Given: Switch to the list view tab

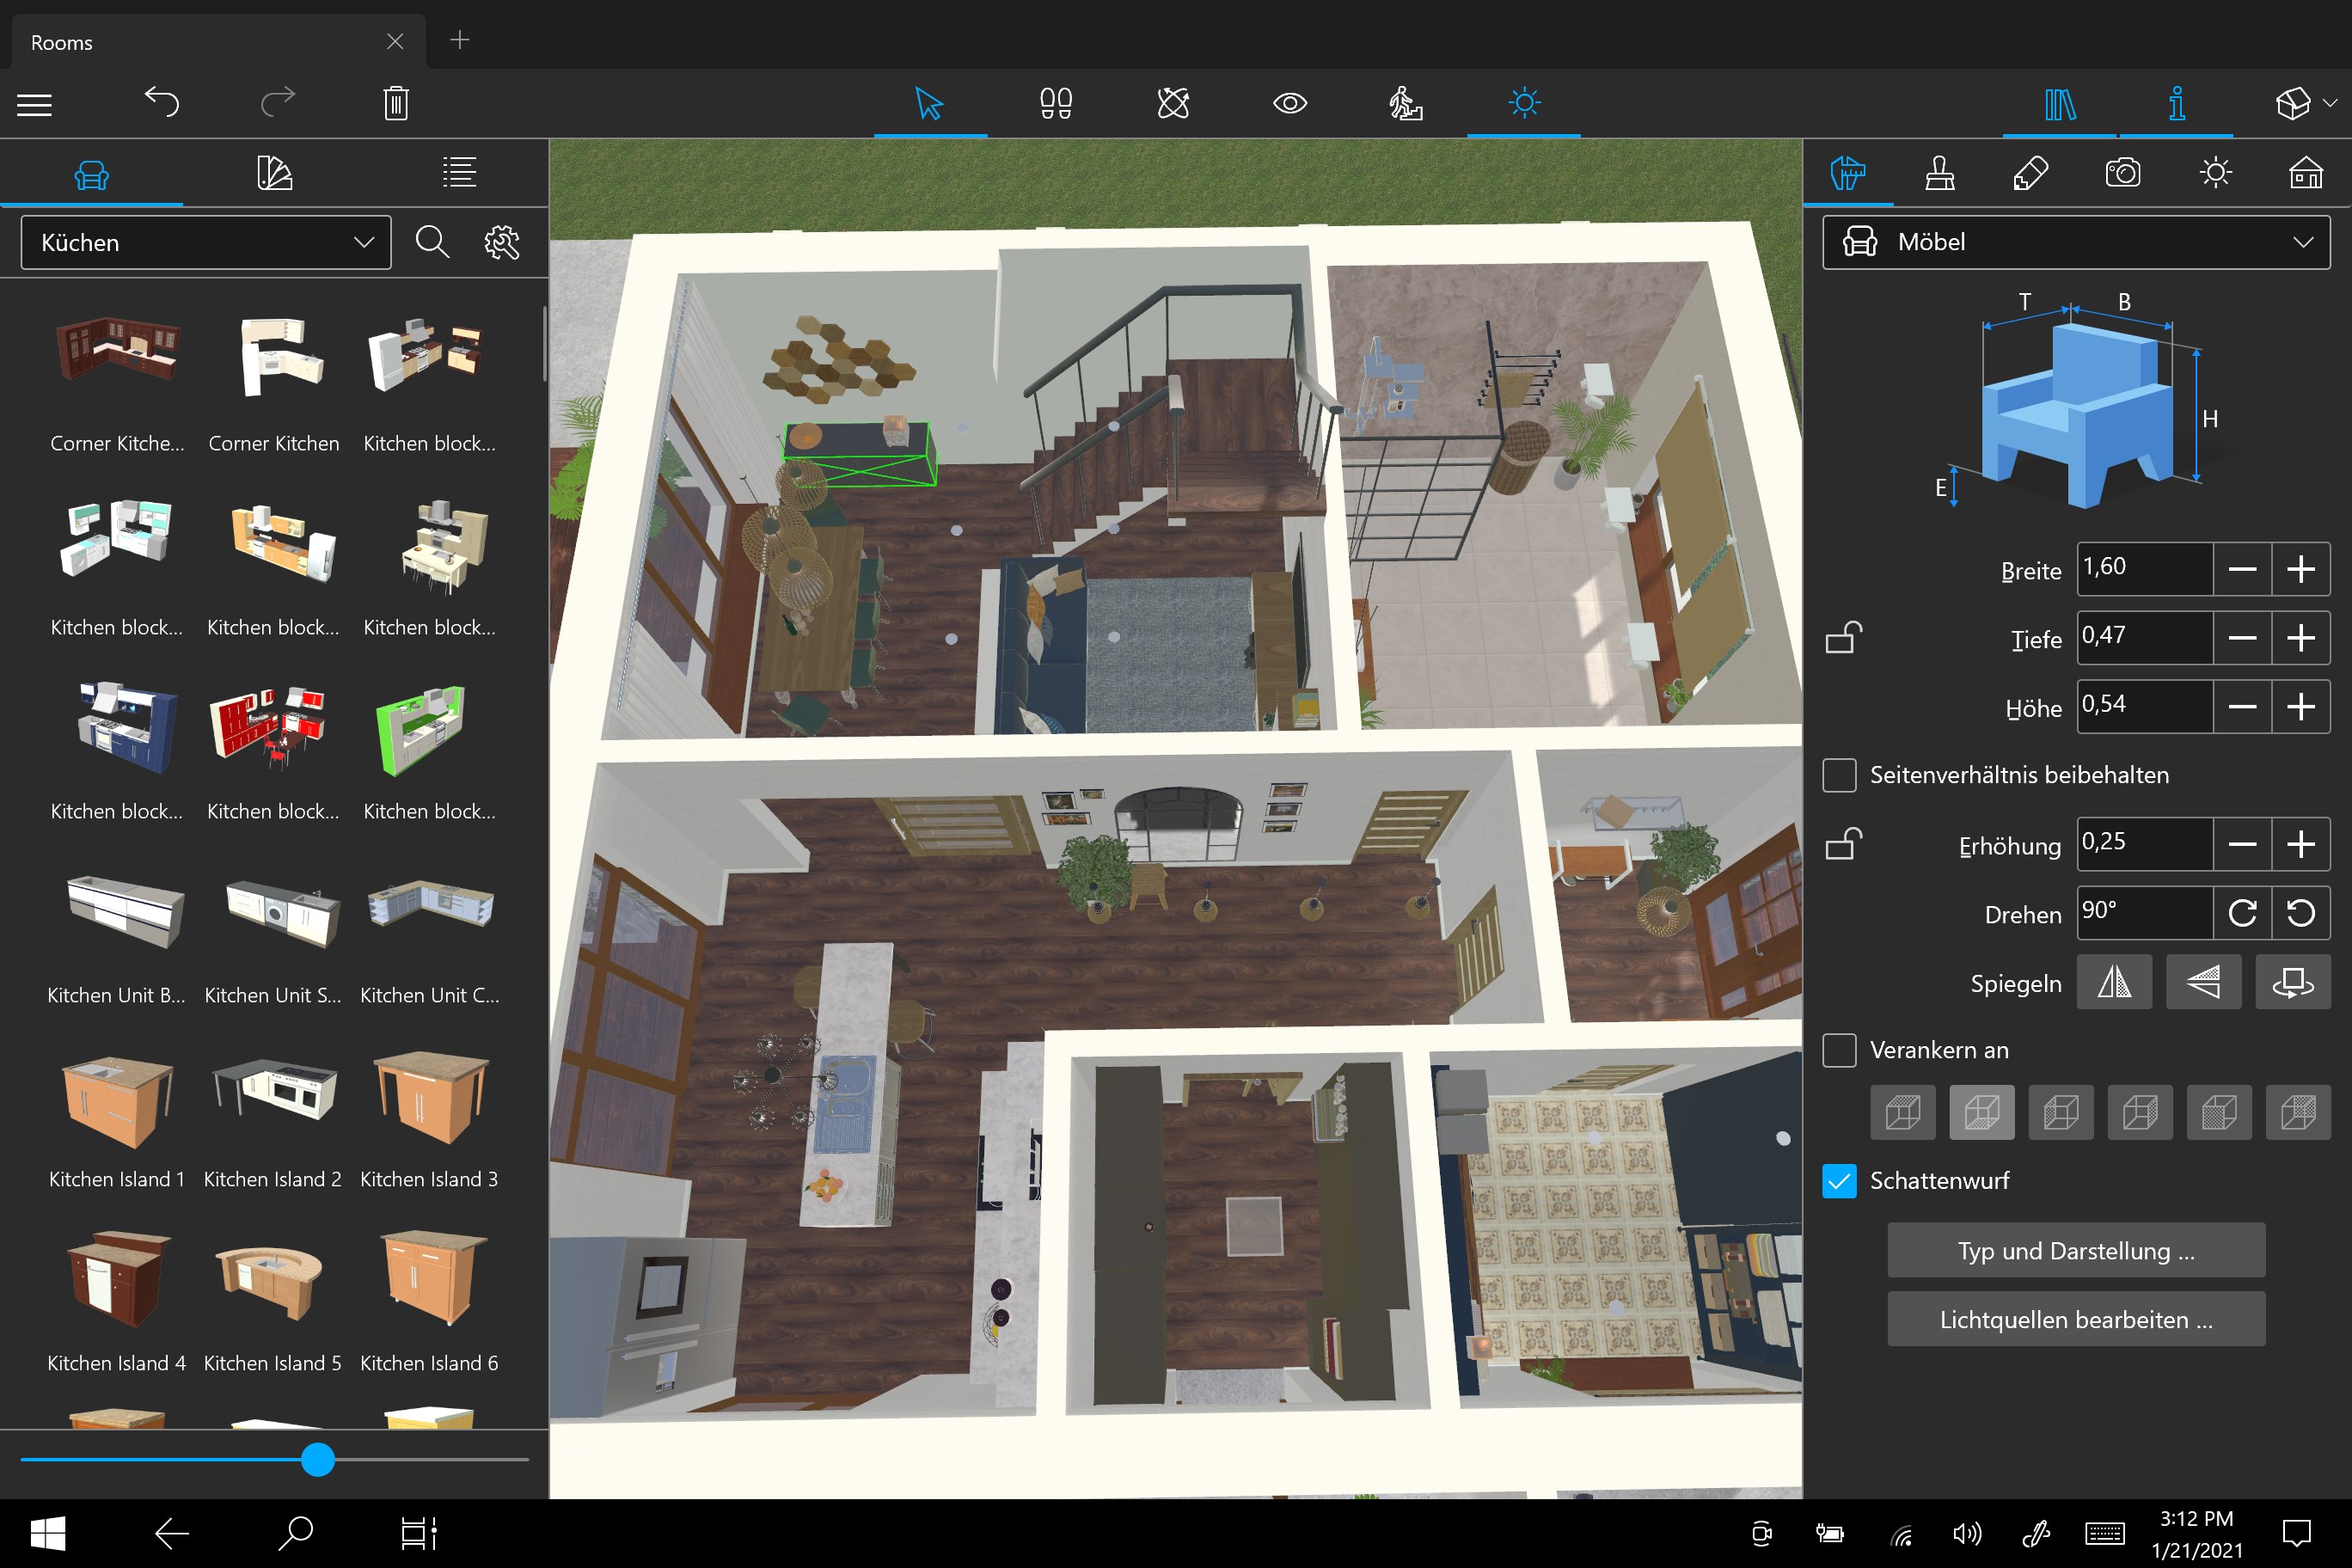Looking at the screenshot, I should coord(459,173).
